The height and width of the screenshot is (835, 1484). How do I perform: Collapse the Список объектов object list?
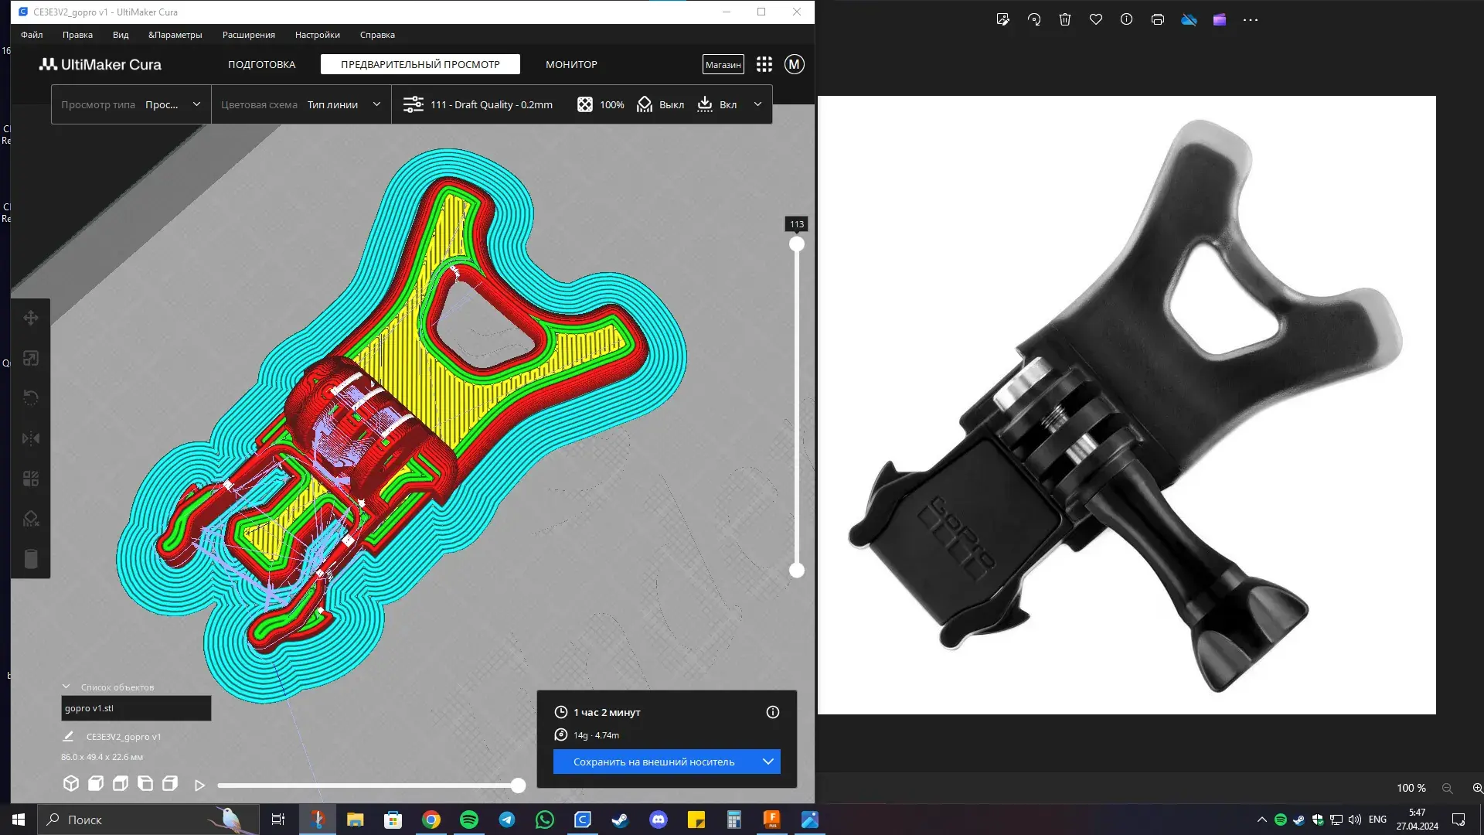(66, 687)
